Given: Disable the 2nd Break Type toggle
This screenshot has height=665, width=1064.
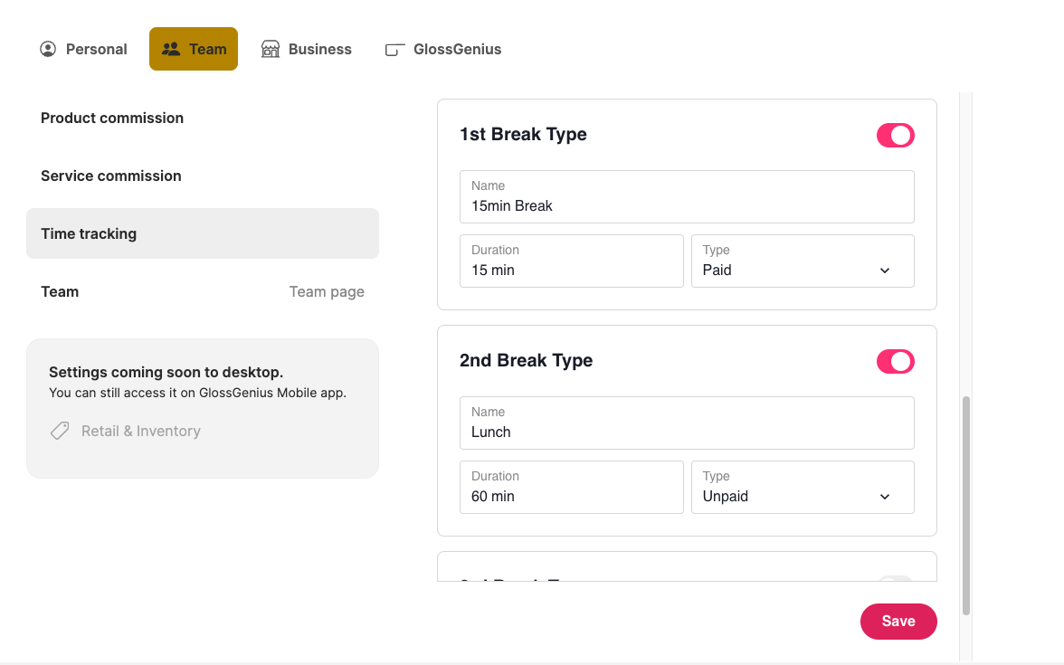Looking at the screenshot, I should (895, 362).
